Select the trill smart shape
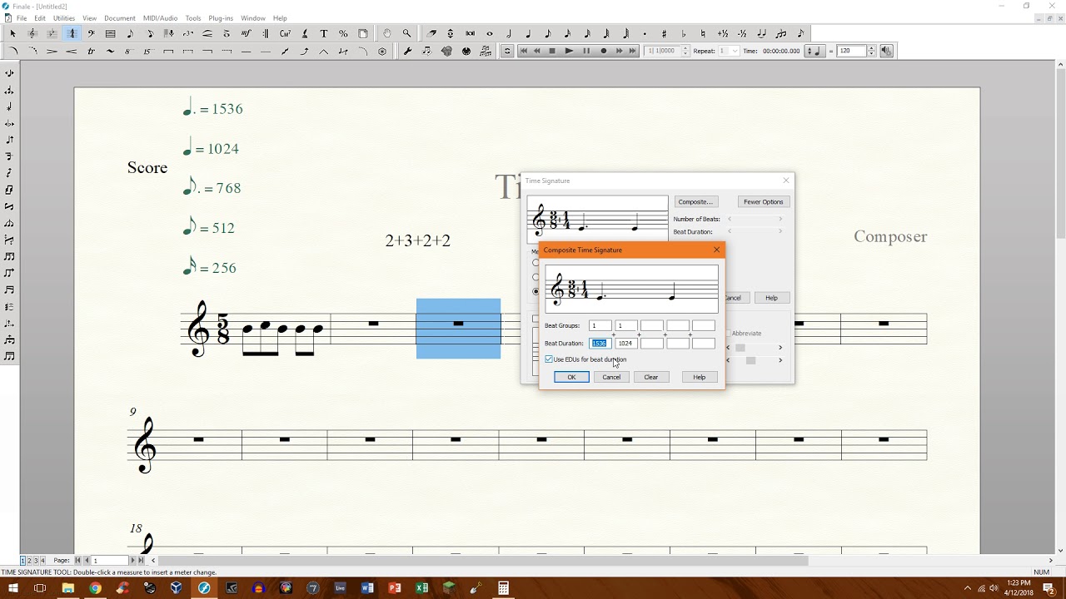Viewport: 1066px width, 599px height. click(91, 51)
